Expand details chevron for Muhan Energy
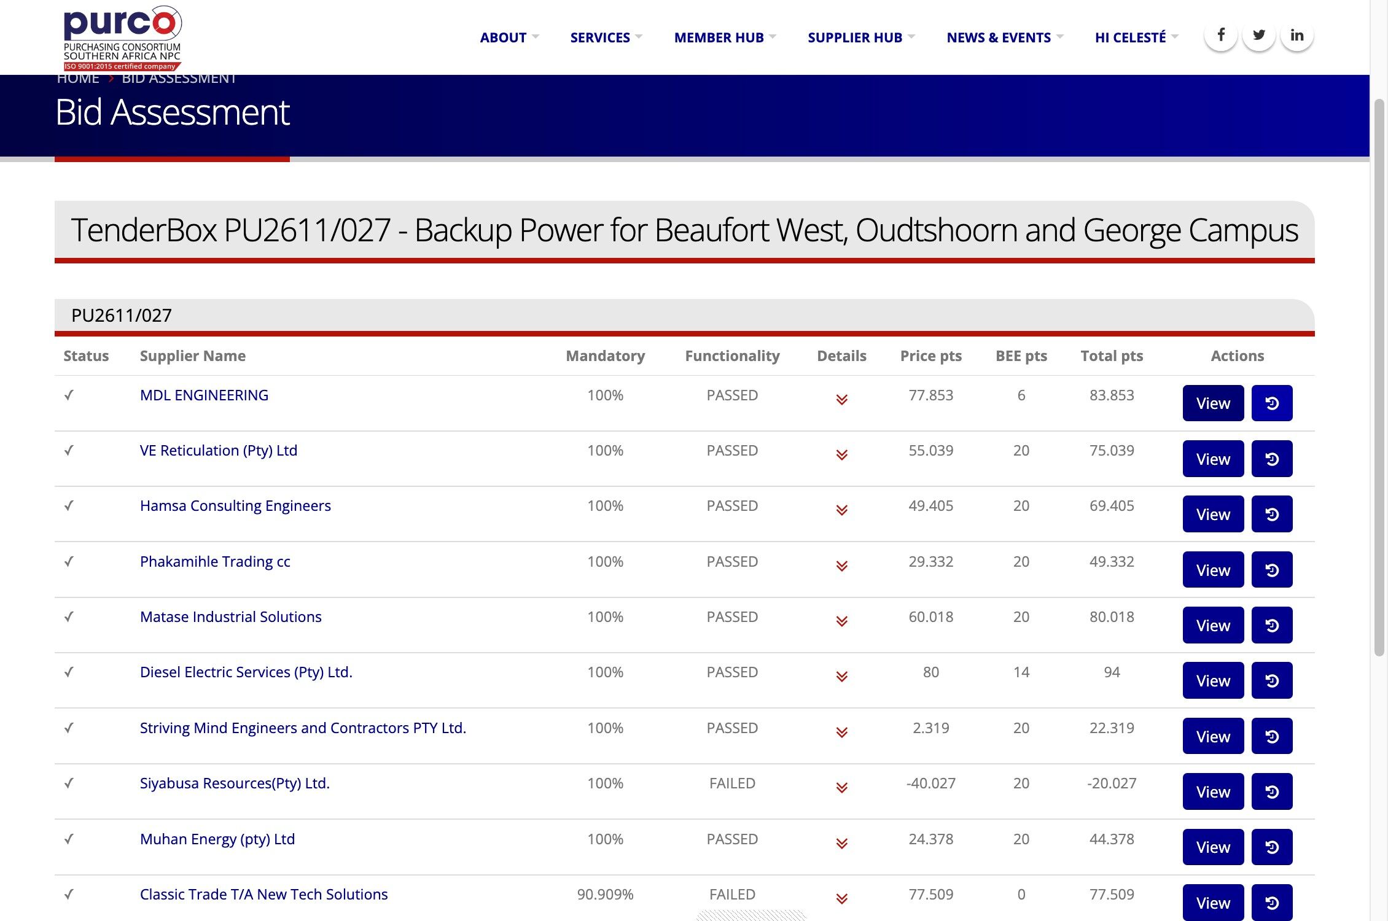 click(x=841, y=844)
